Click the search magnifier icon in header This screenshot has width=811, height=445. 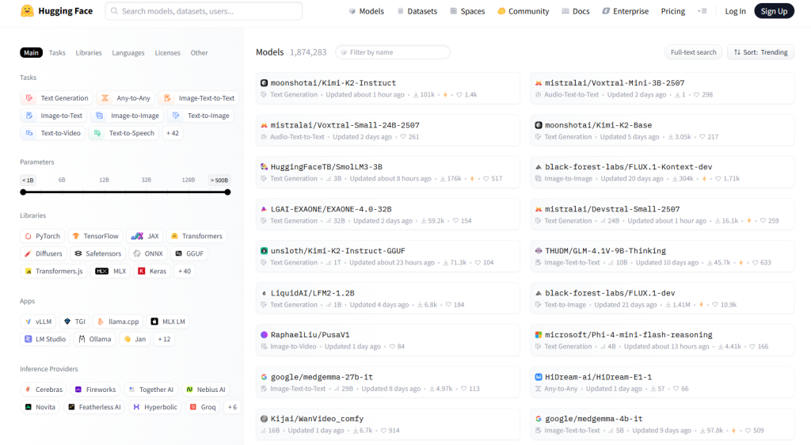(x=114, y=11)
